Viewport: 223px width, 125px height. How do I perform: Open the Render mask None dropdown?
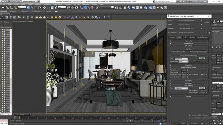184,61
